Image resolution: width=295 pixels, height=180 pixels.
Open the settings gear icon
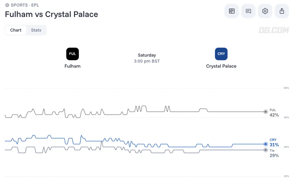(265, 11)
